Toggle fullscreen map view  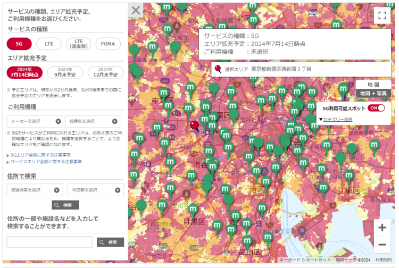(x=382, y=15)
